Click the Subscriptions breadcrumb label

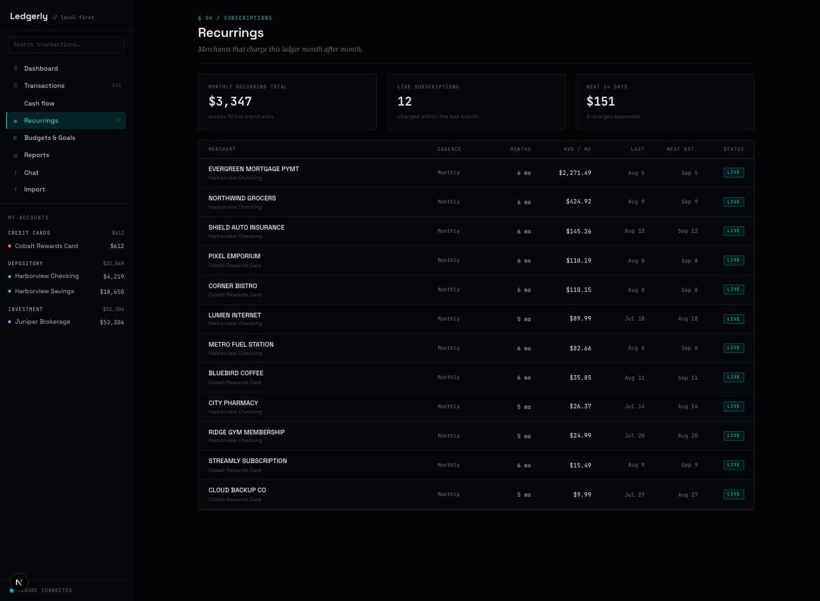click(248, 18)
